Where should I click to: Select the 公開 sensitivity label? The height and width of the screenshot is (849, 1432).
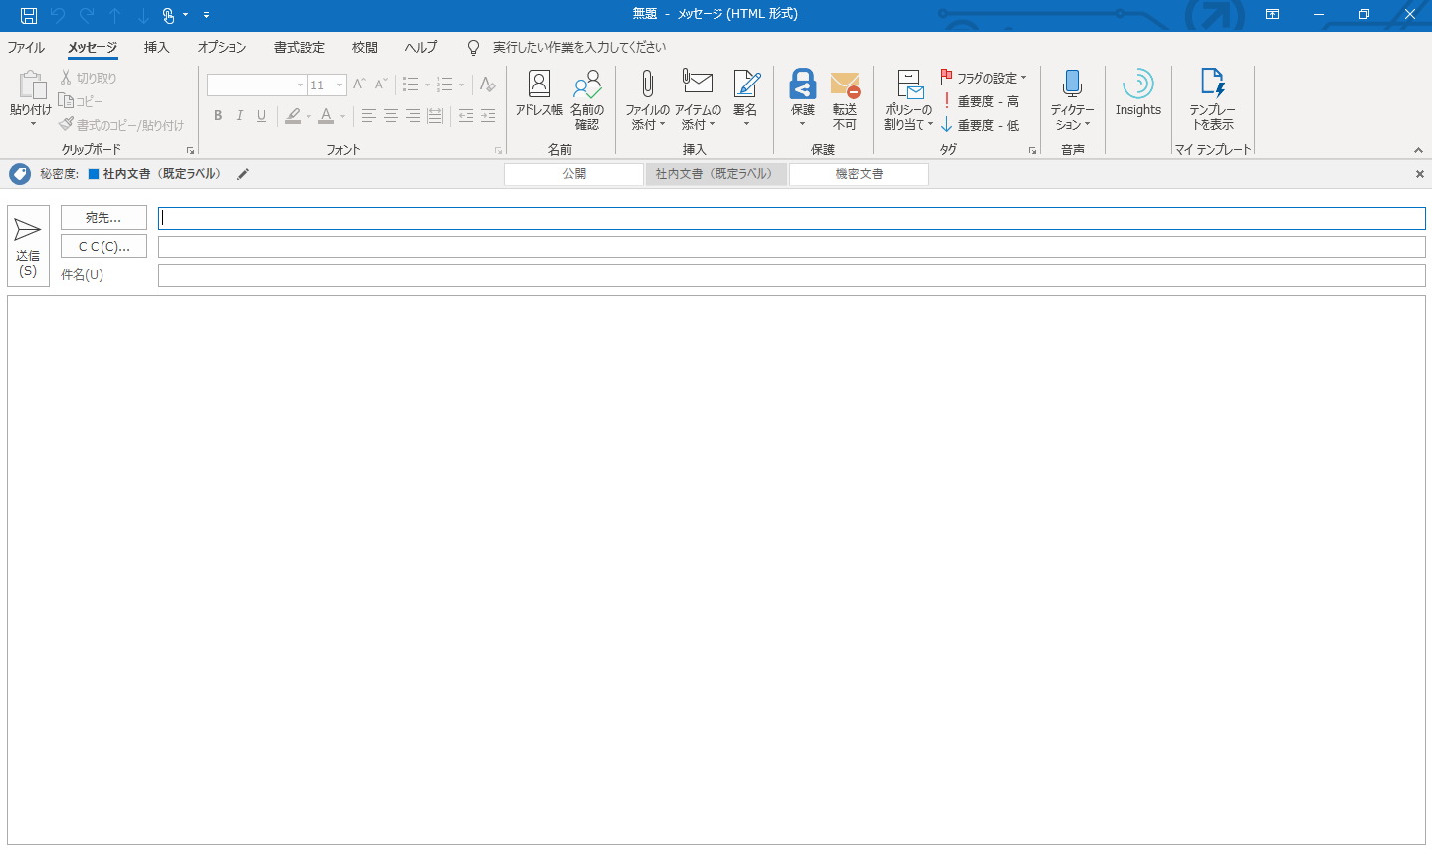pyautogui.click(x=574, y=174)
